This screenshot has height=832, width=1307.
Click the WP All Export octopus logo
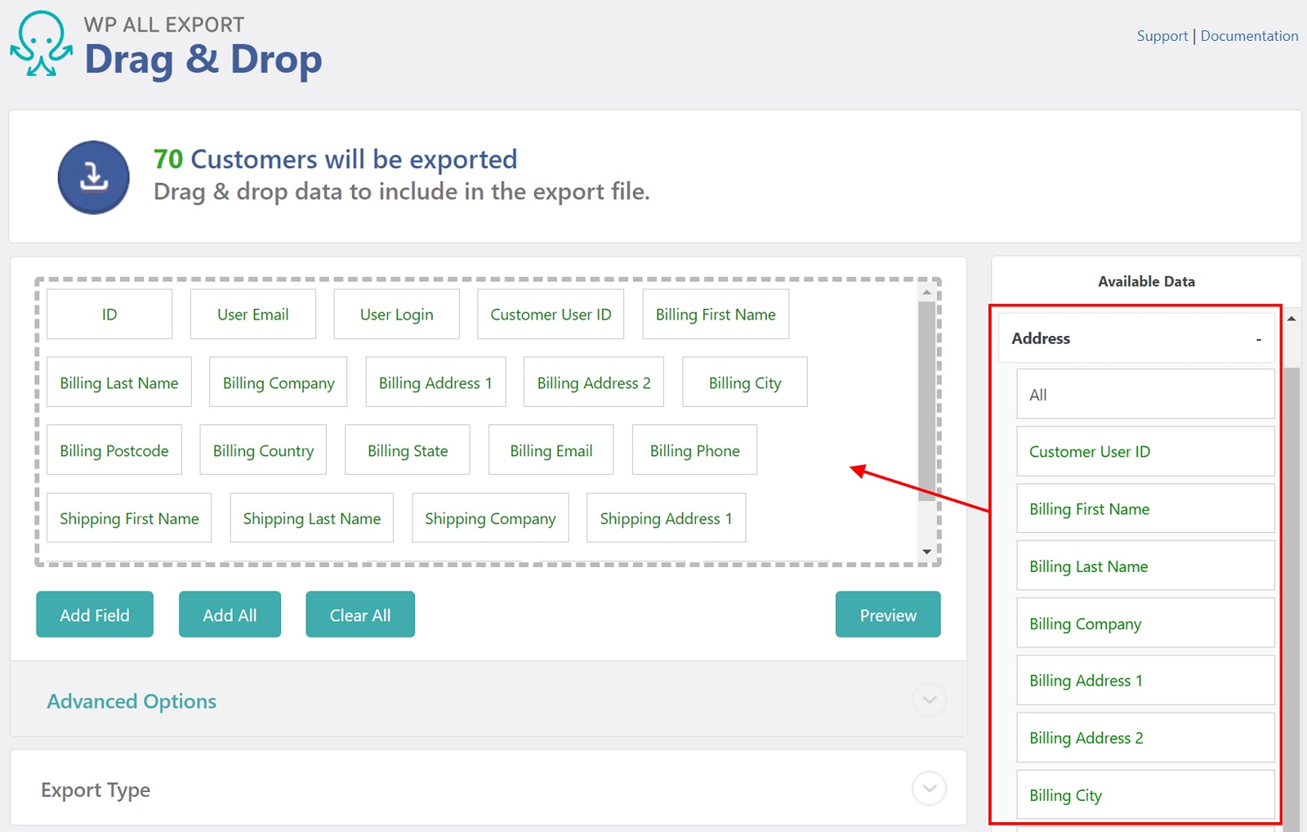click(41, 44)
